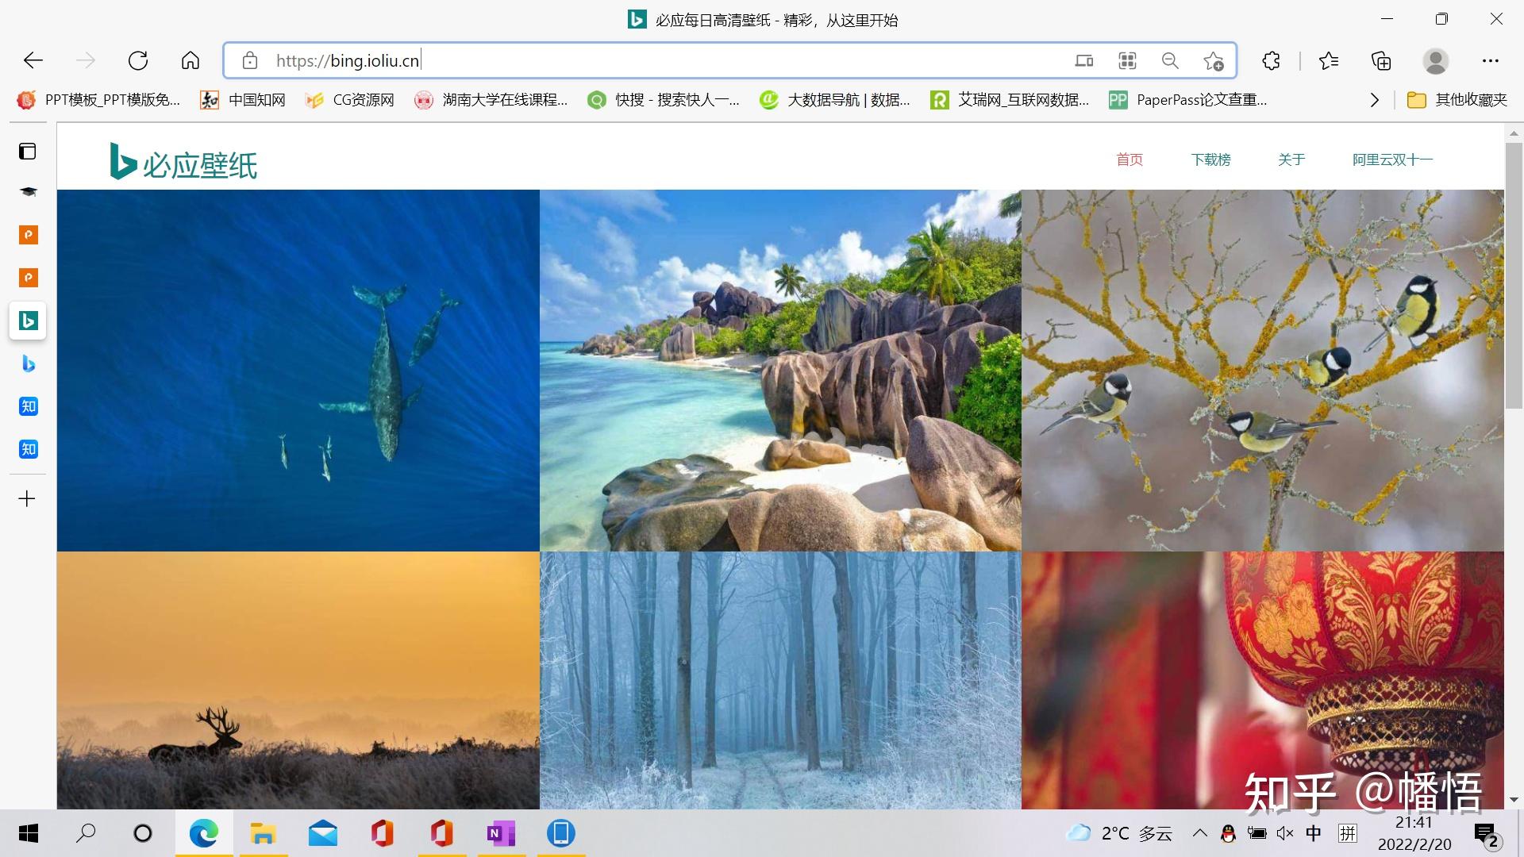Open 其他收藏夹 folder
Image resolution: width=1524 pixels, height=857 pixels.
coord(1457,100)
